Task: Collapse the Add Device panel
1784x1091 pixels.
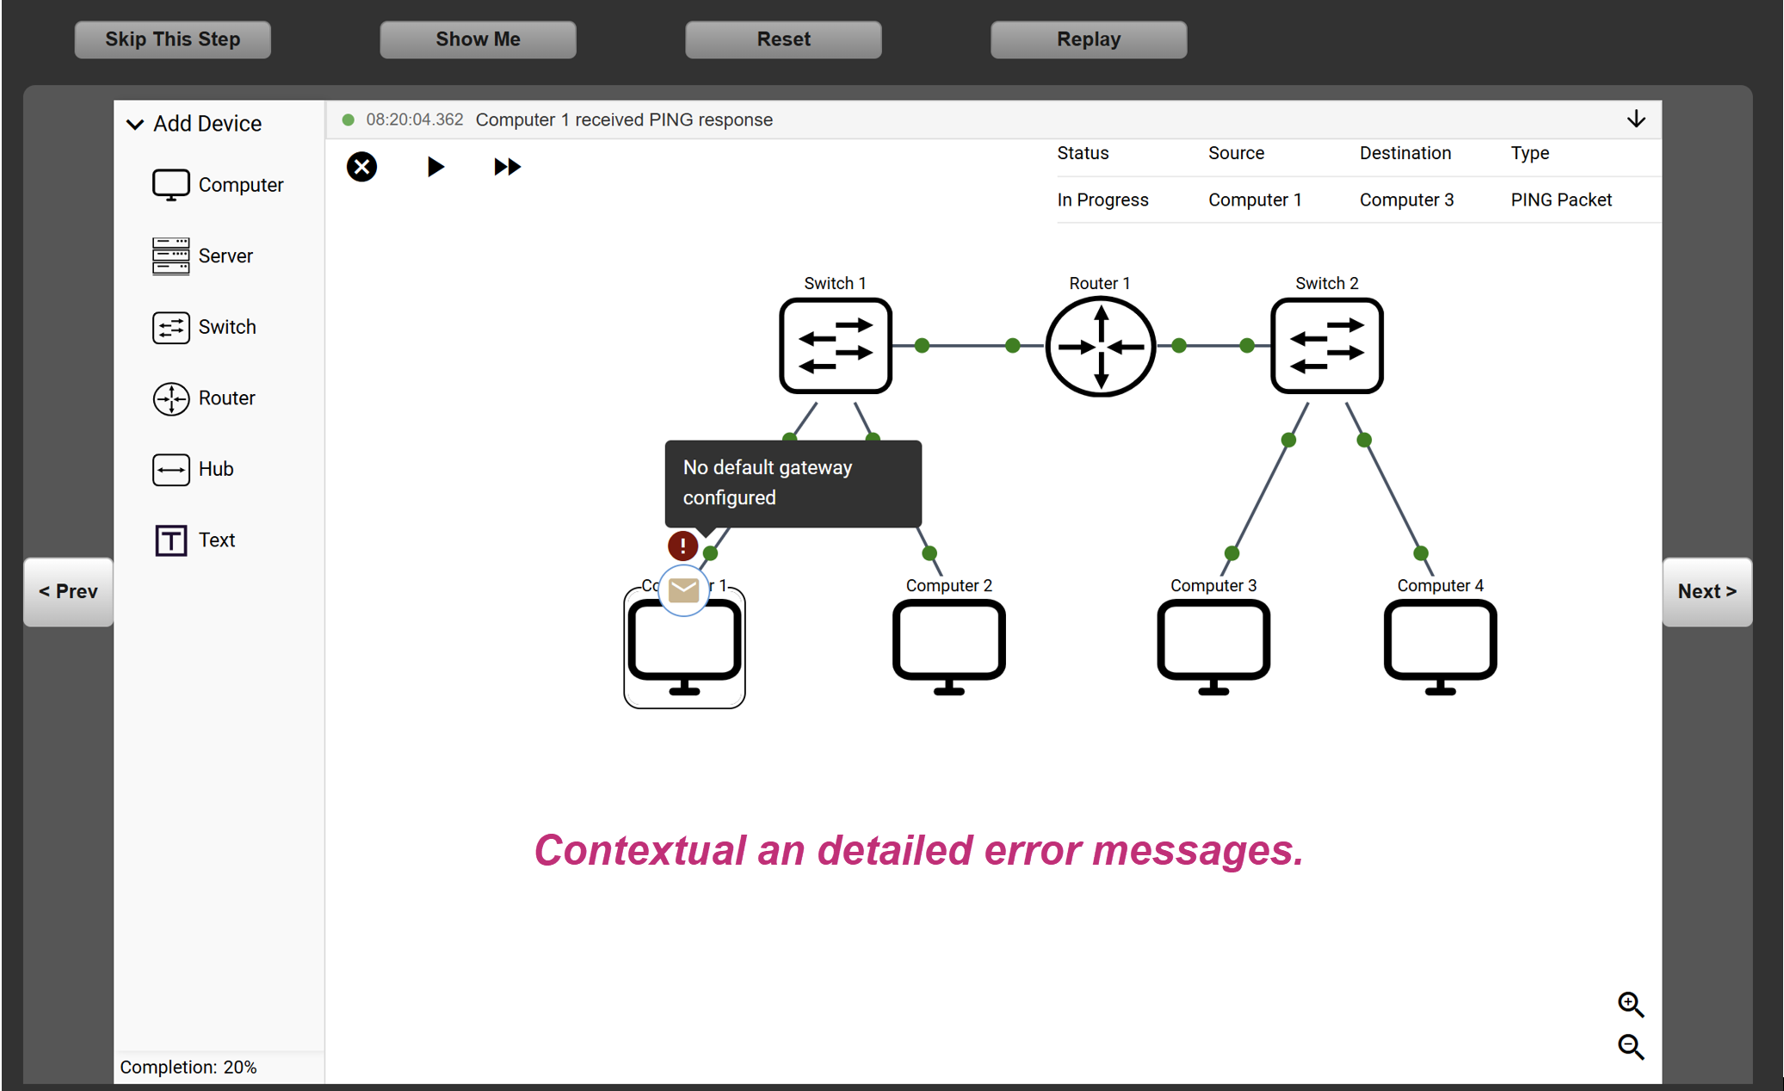Action: pos(135,124)
